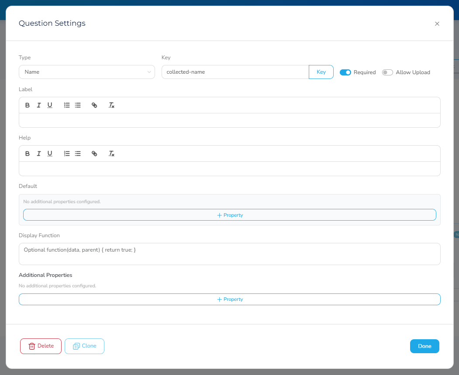Clone this question
The height and width of the screenshot is (375, 459).
85,346
